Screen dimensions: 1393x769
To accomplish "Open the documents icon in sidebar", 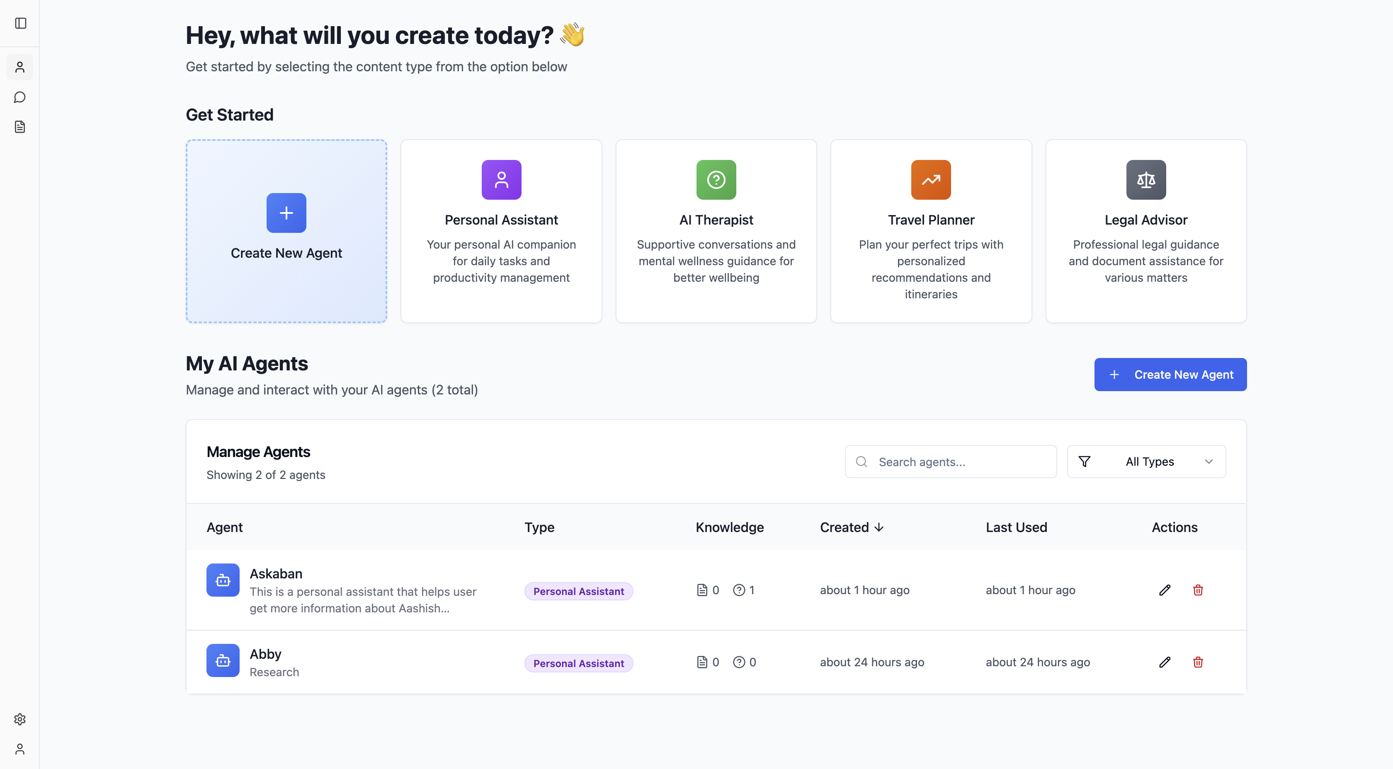I will point(20,127).
